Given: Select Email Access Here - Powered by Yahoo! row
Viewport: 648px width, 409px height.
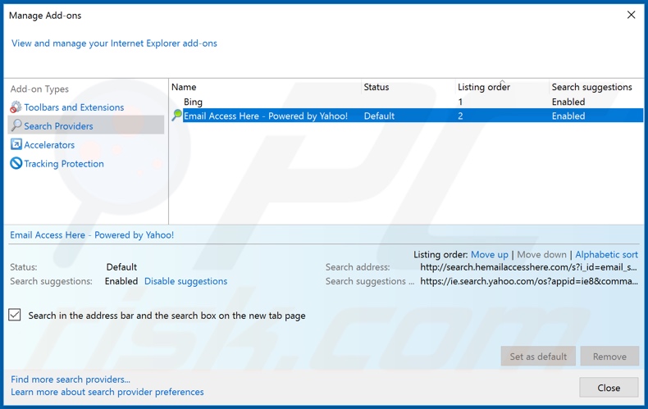Looking at the screenshot, I should (407, 116).
